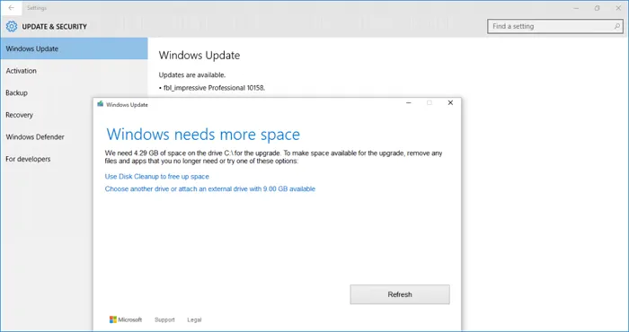Click the Windows Update dialog title icon
The width and height of the screenshot is (629, 332).
pos(101,104)
